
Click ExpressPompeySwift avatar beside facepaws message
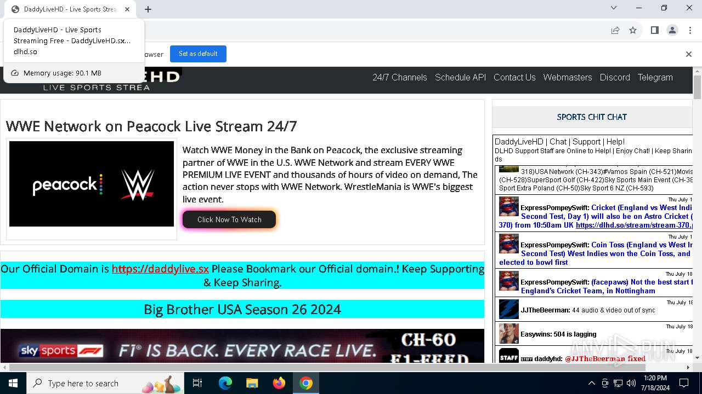click(508, 281)
